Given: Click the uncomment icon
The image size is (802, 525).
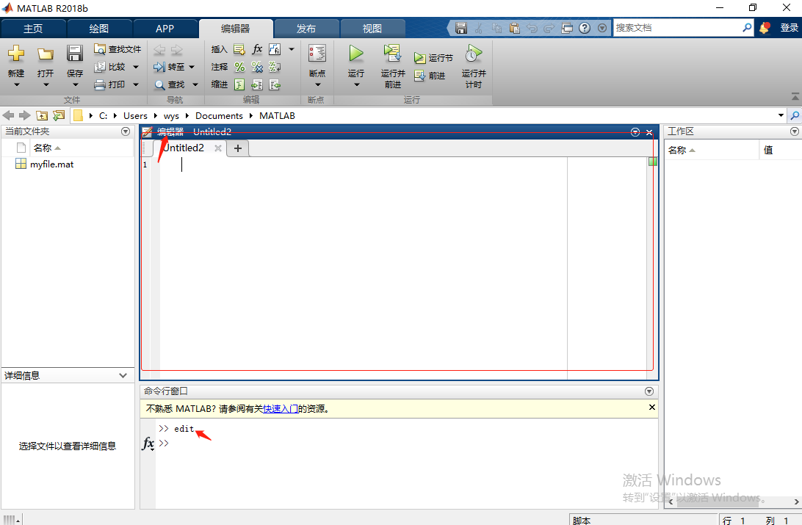Looking at the screenshot, I should tap(257, 67).
